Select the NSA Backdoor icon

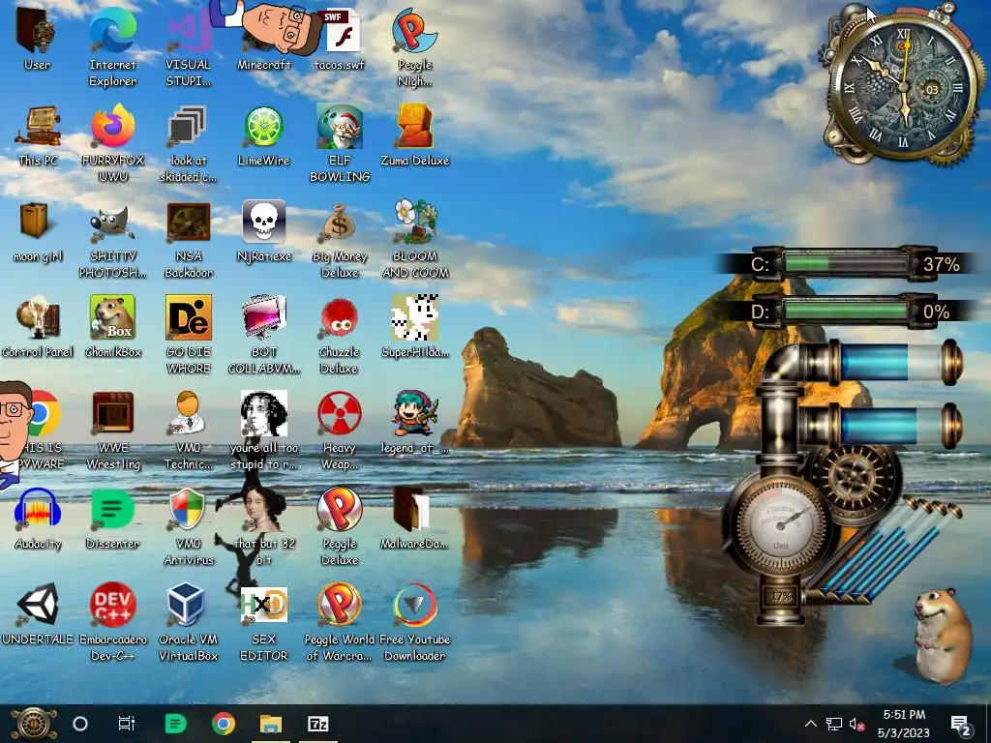click(x=188, y=223)
